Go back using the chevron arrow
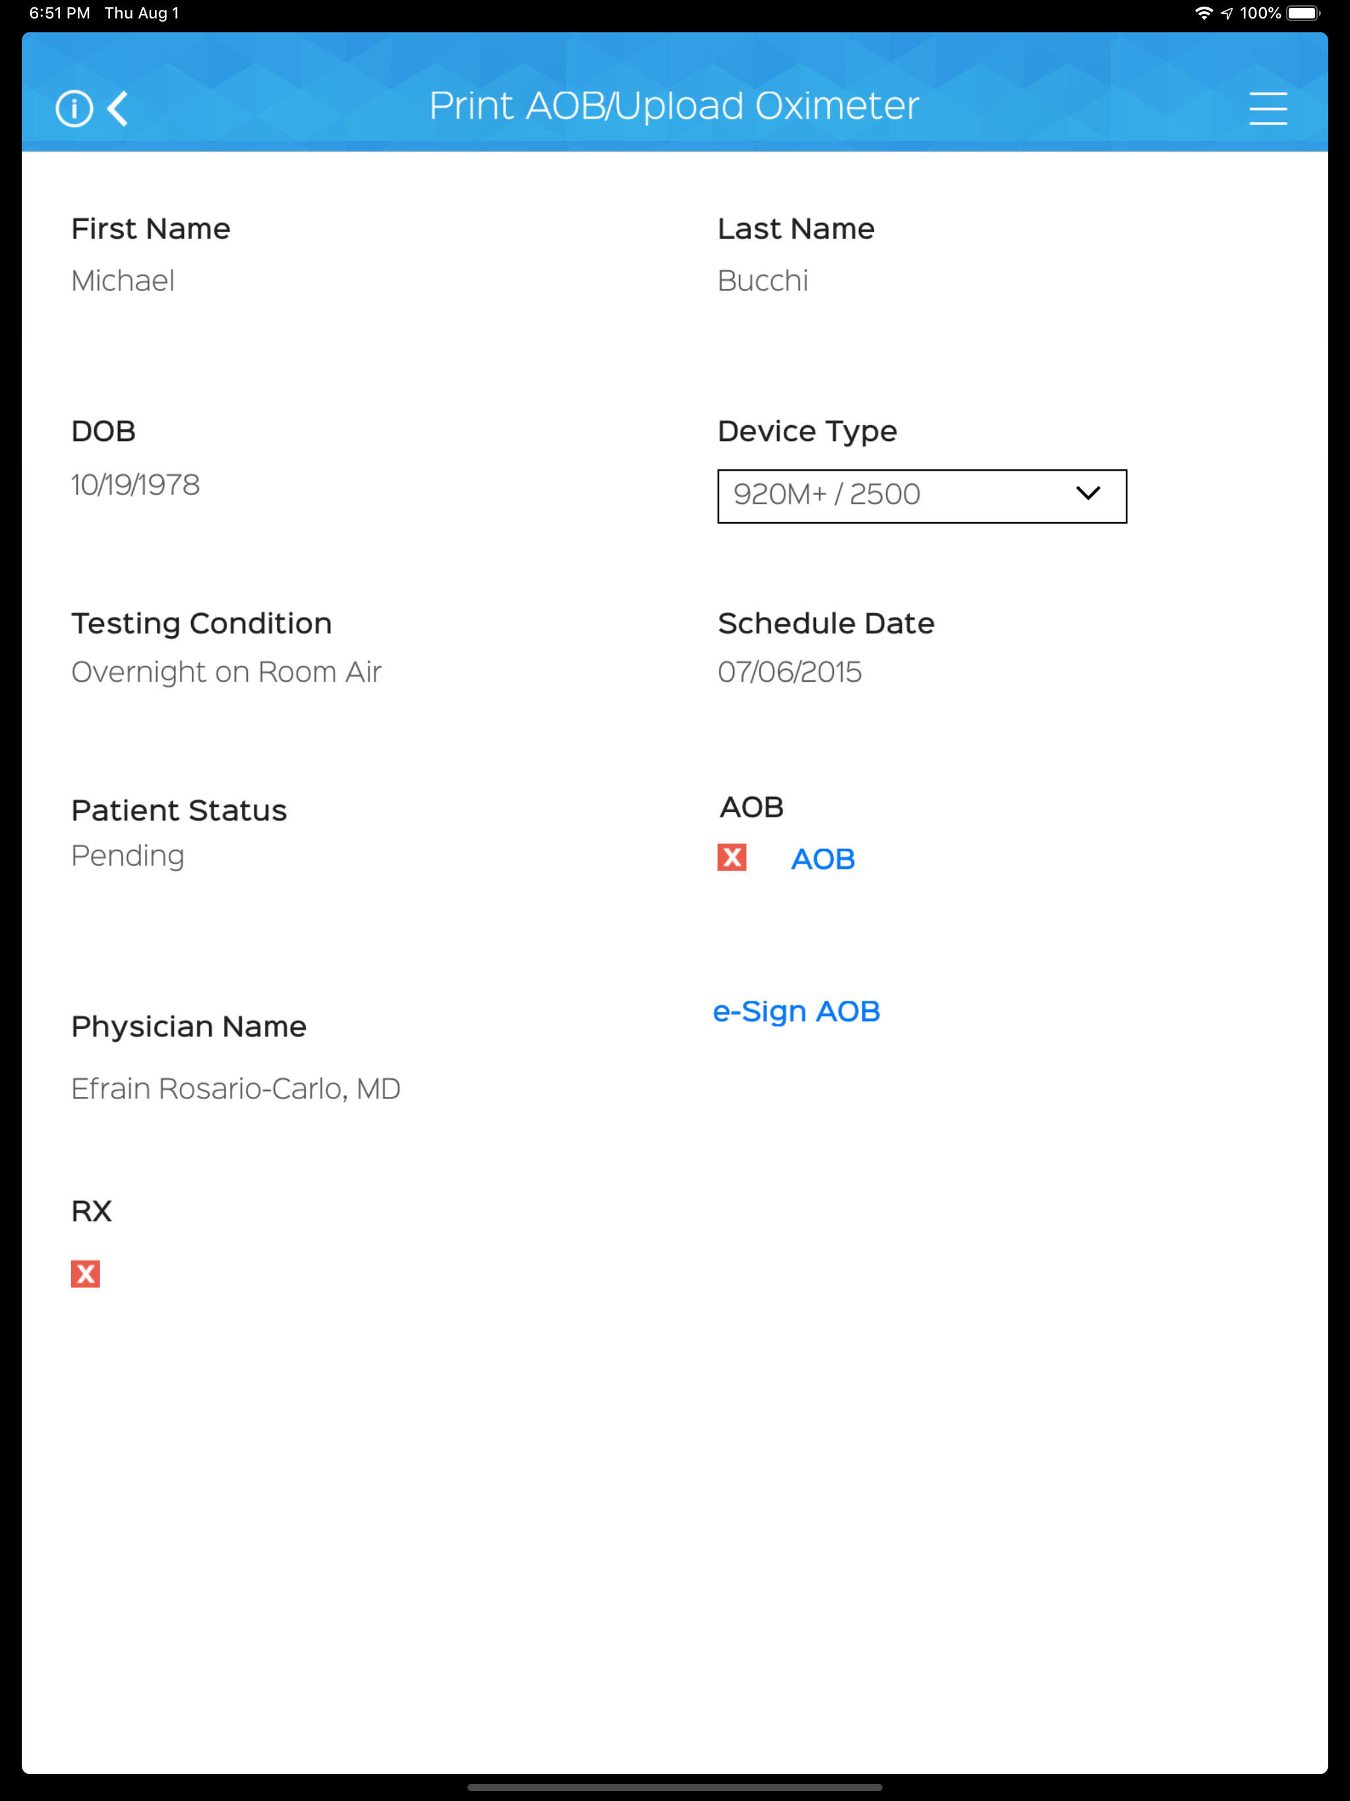The image size is (1350, 1801). (118, 108)
